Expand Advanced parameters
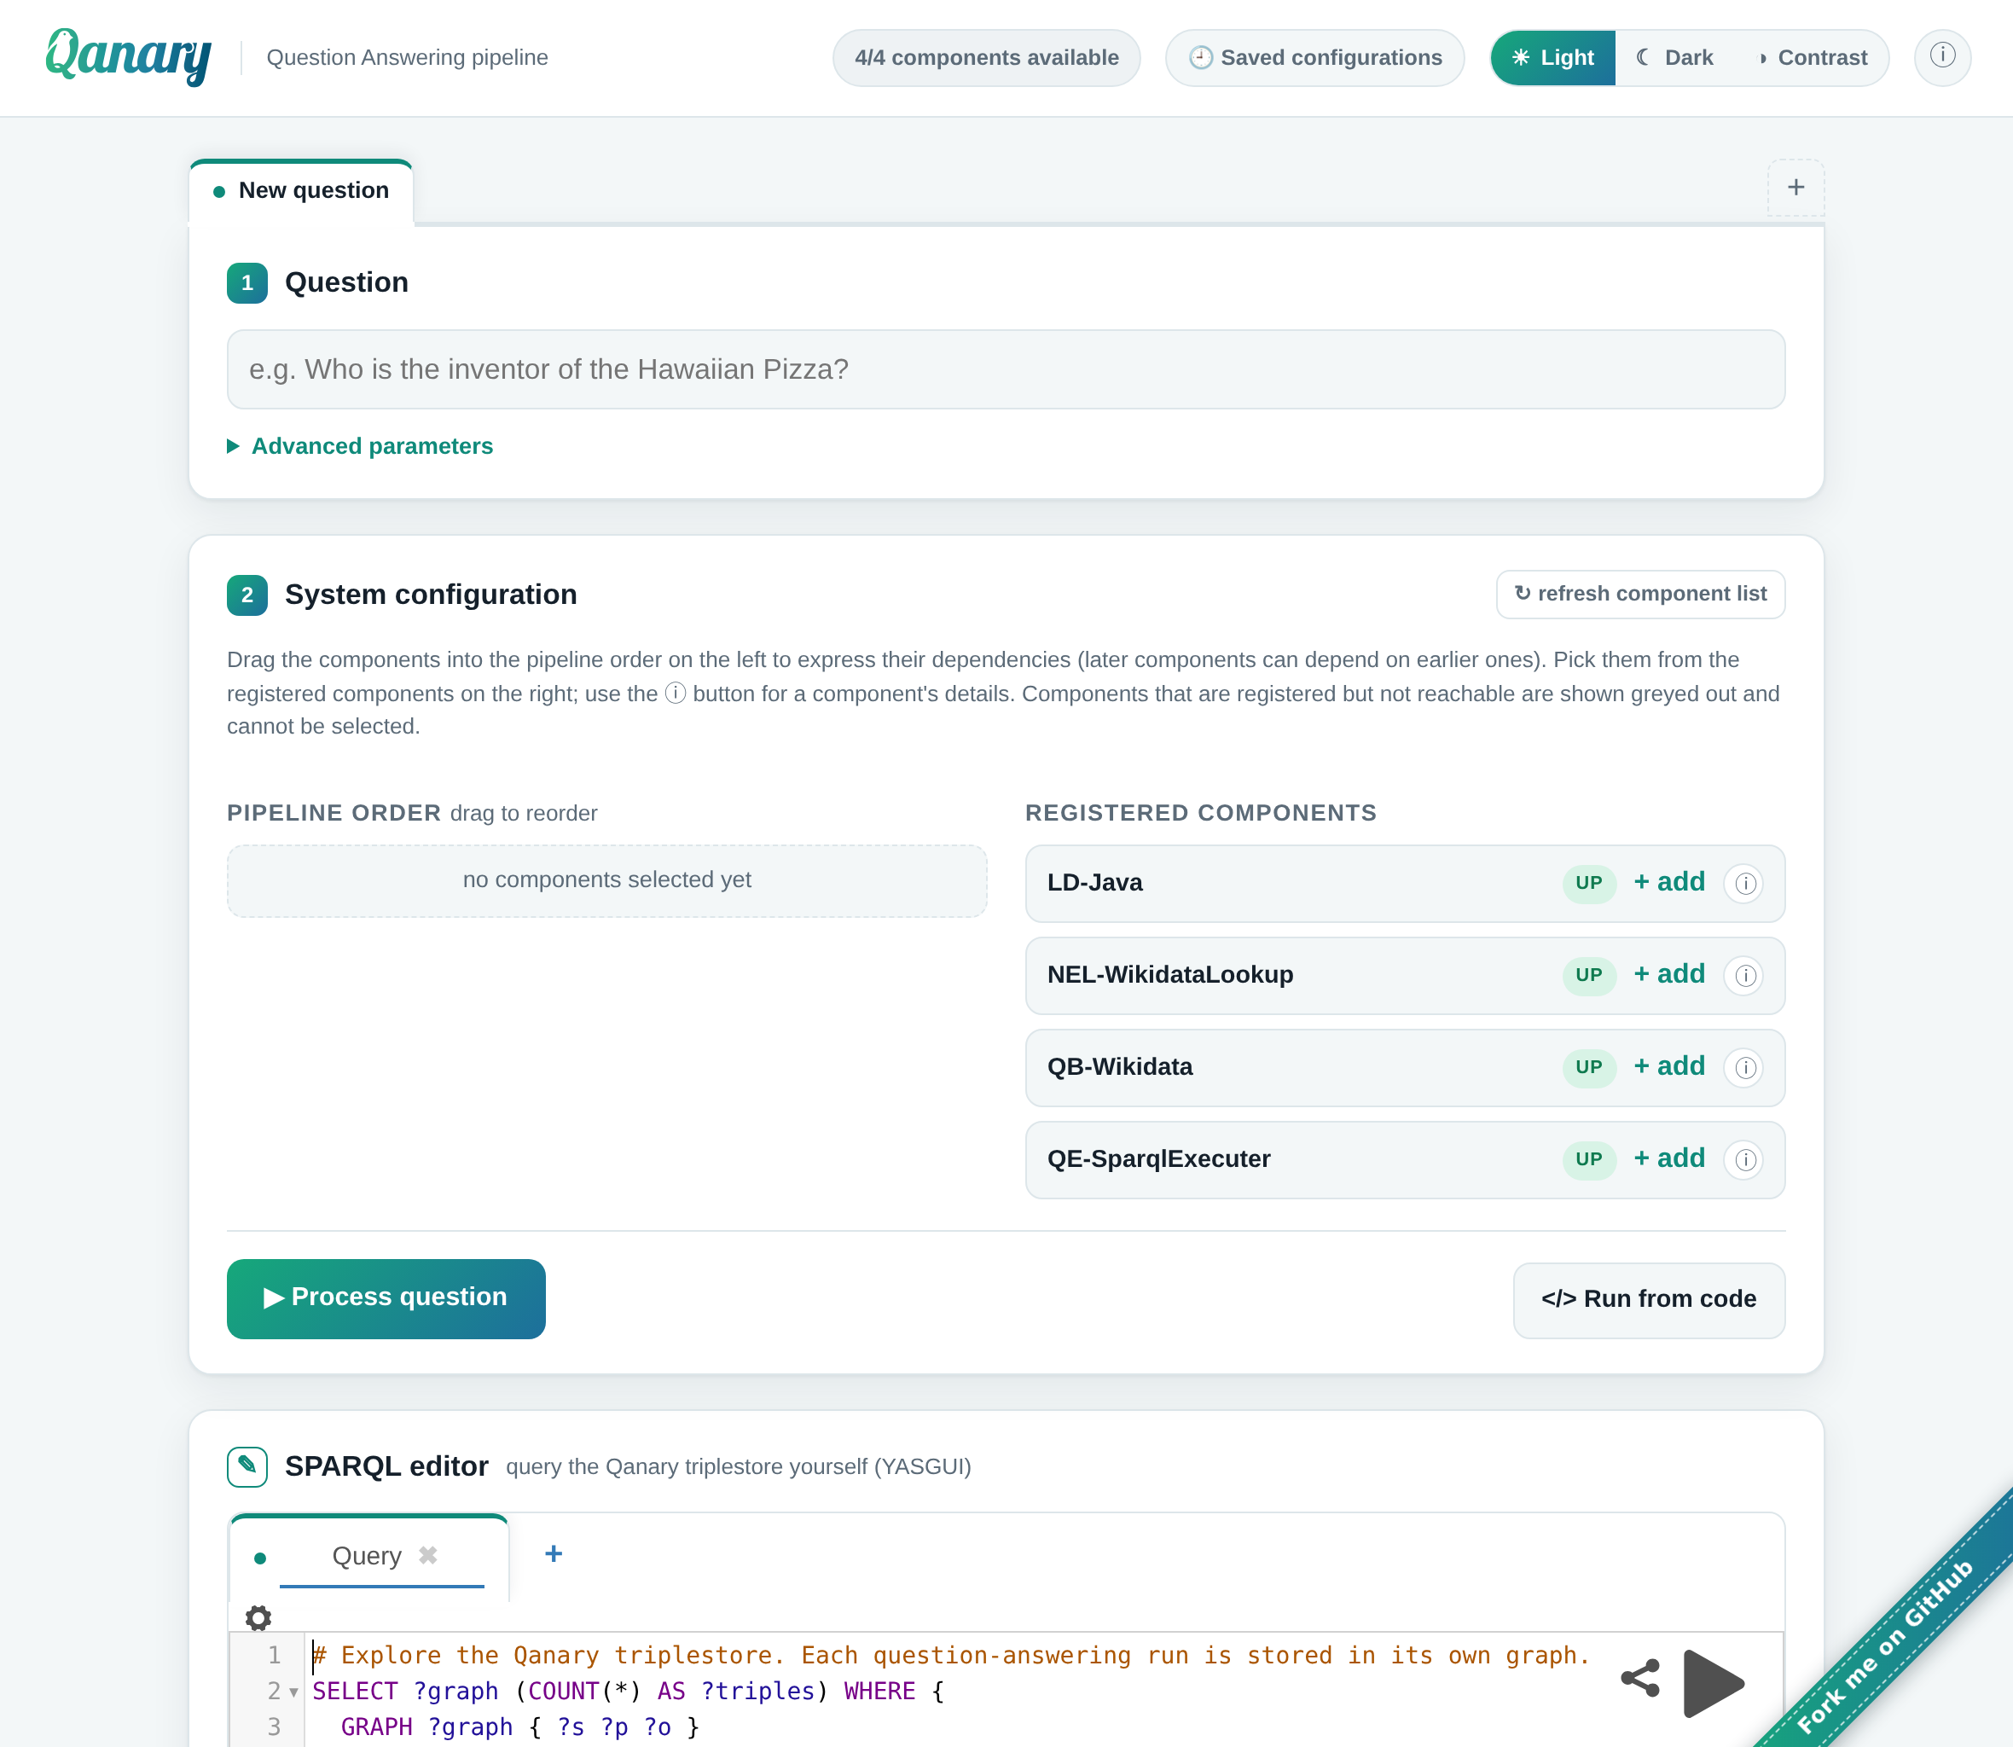Image resolution: width=2013 pixels, height=1747 pixels. click(360, 446)
